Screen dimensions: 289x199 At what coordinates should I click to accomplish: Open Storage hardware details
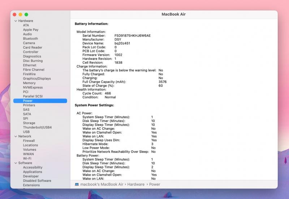29,123
